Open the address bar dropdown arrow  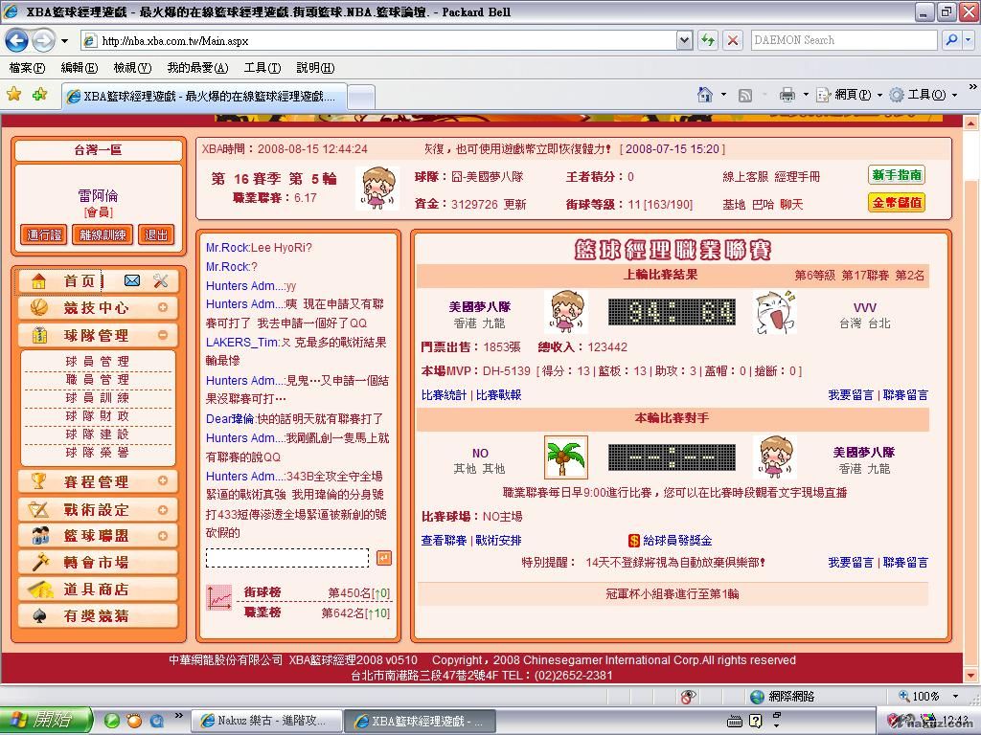tap(684, 40)
